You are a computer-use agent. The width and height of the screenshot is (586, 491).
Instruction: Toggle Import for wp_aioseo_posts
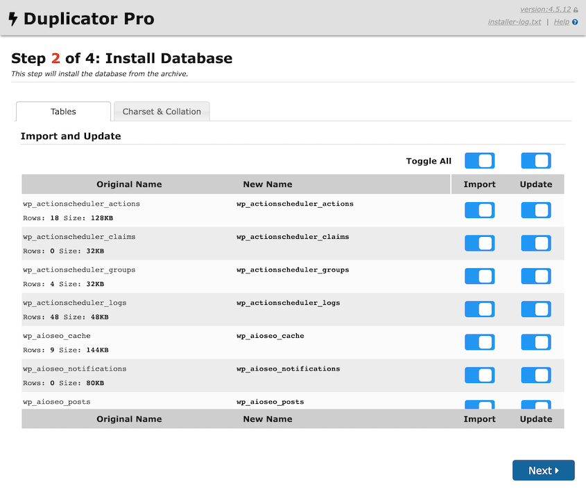(x=479, y=405)
